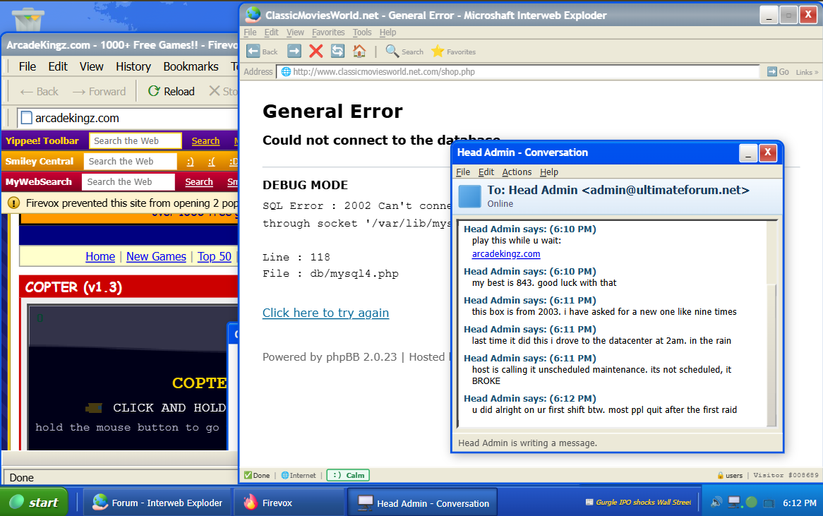Open Top 50 link on ArcadeKingz
This screenshot has height=516, width=823.
click(214, 257)
